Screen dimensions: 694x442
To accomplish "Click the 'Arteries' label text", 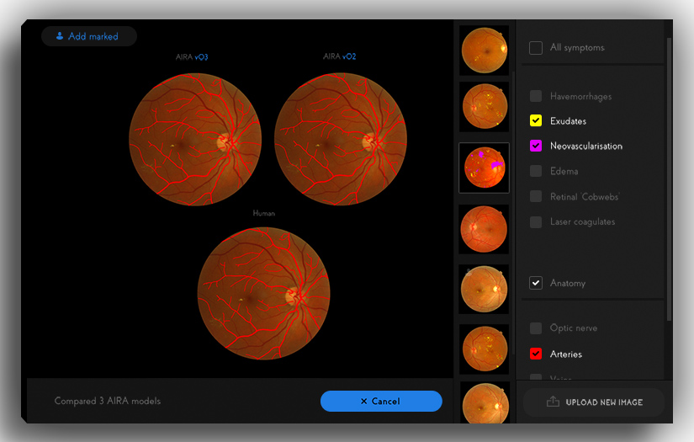I will 566,354.
